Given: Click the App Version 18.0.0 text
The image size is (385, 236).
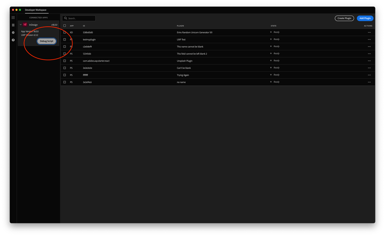Looking at the screenshot, I should (x=30, y=32).
